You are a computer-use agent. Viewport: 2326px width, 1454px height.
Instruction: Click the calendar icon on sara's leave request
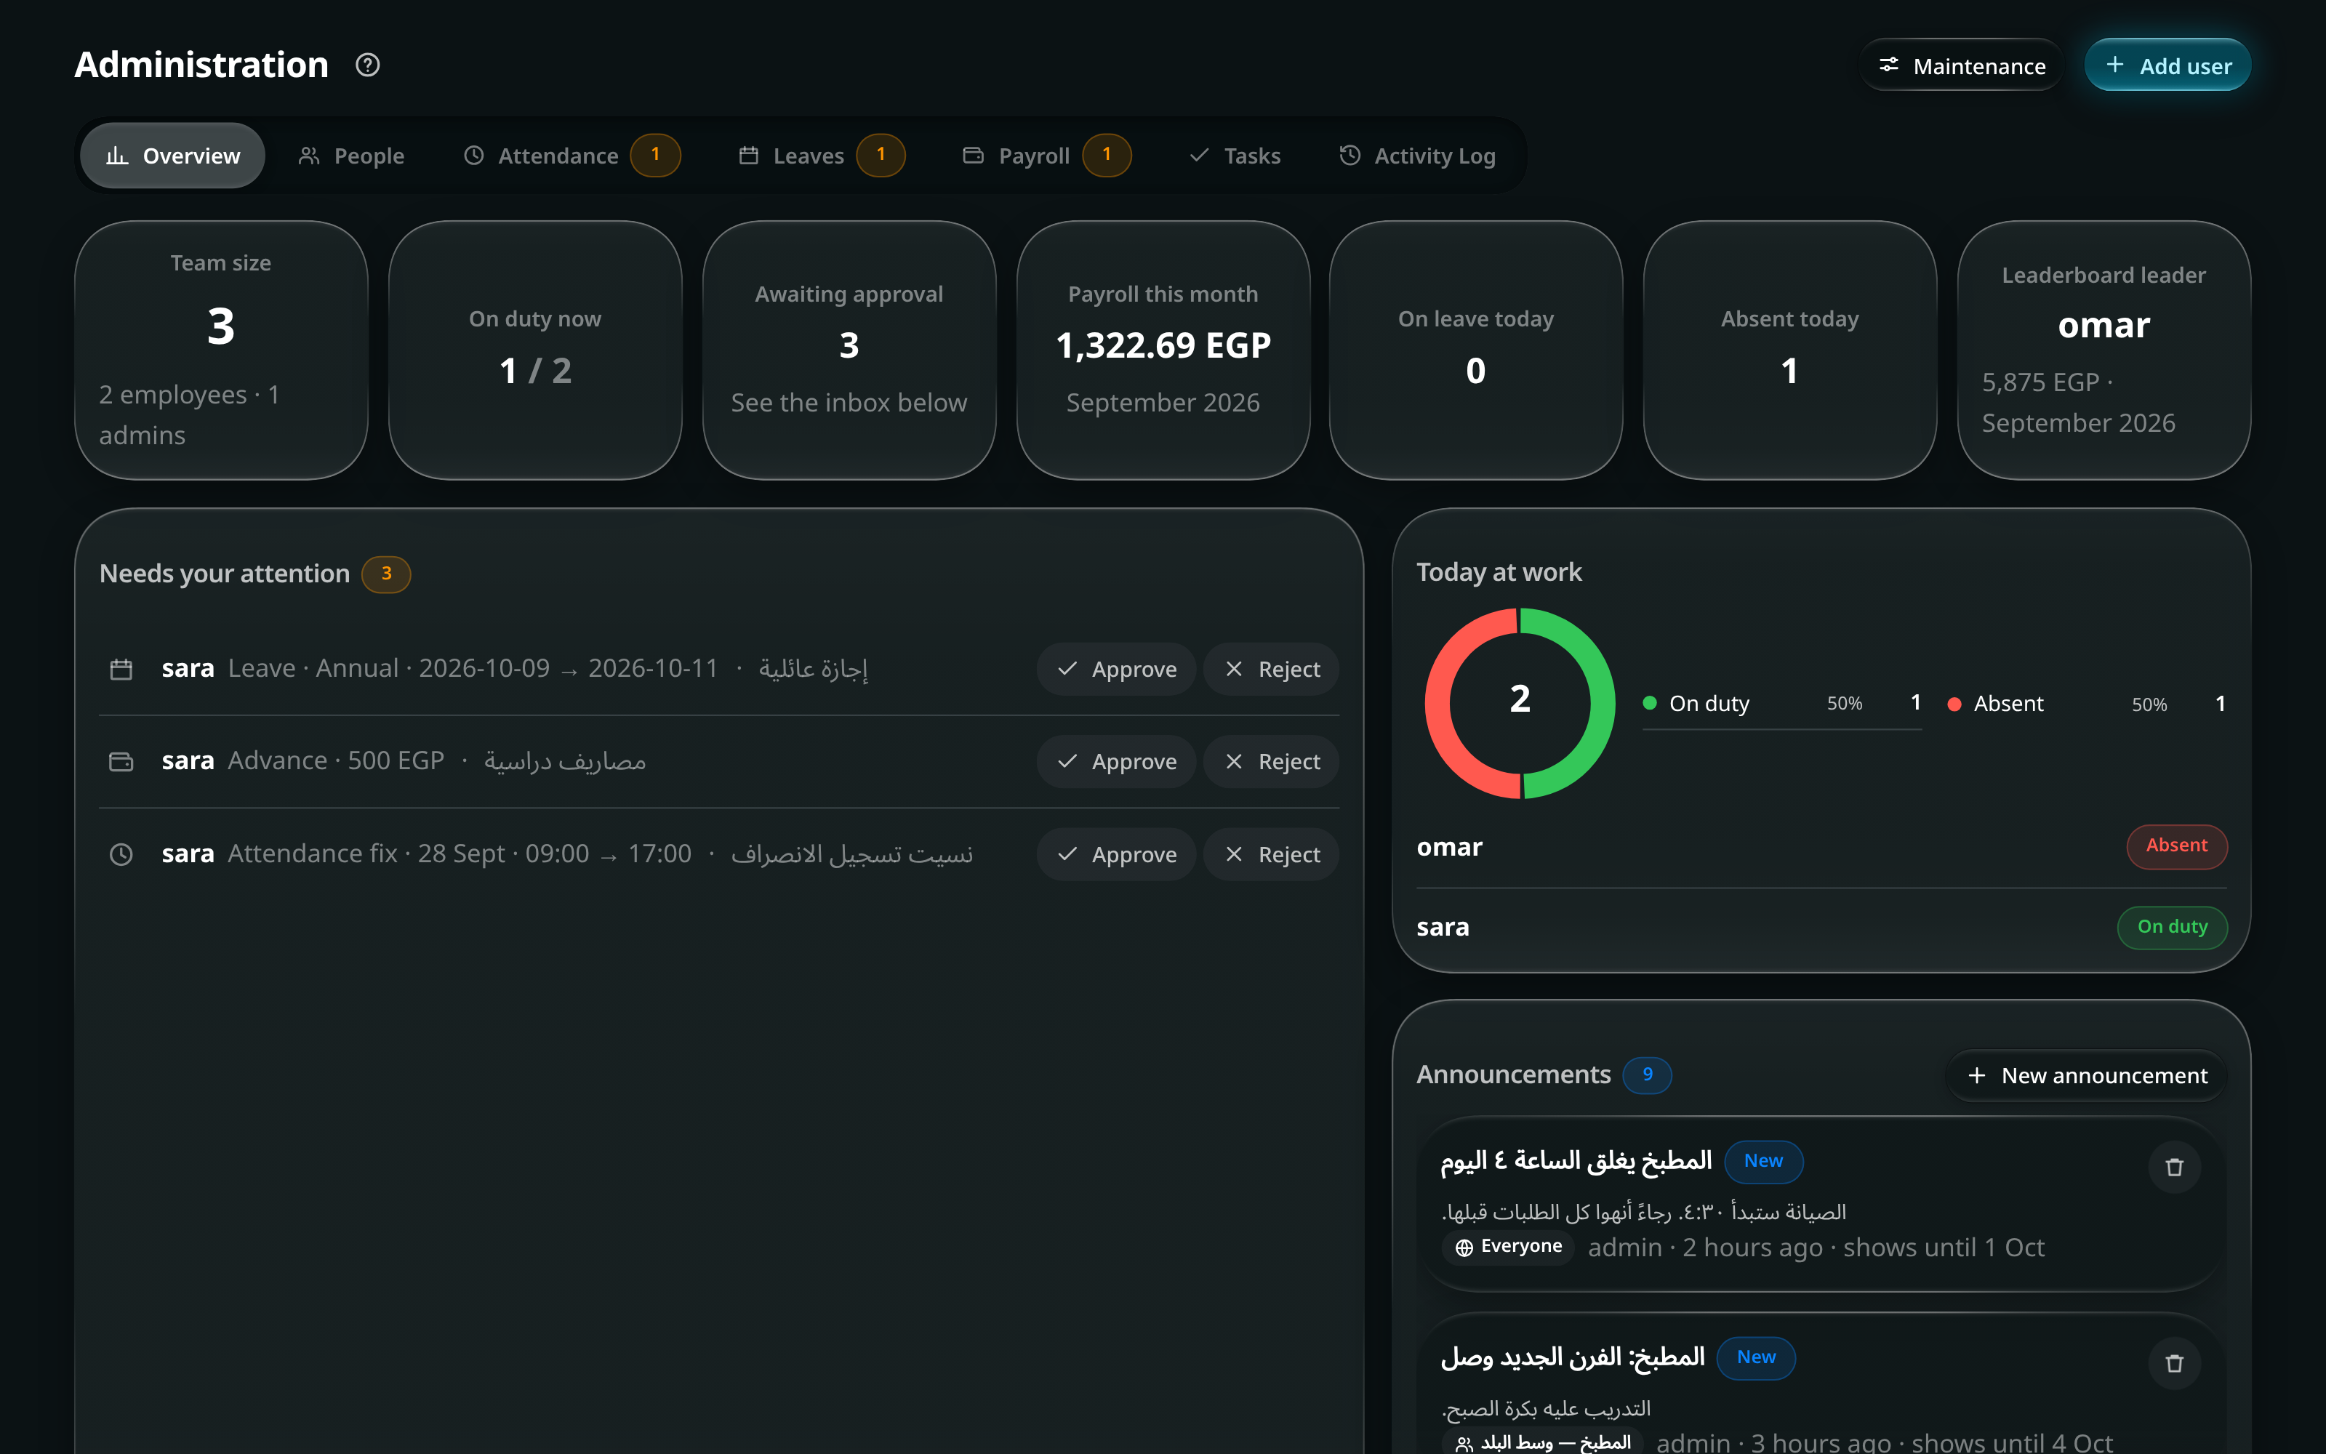click(x=121, y=670)
